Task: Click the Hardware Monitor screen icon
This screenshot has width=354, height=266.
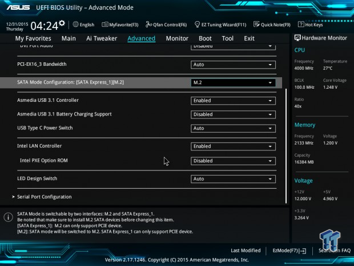Action: [297, 38]
